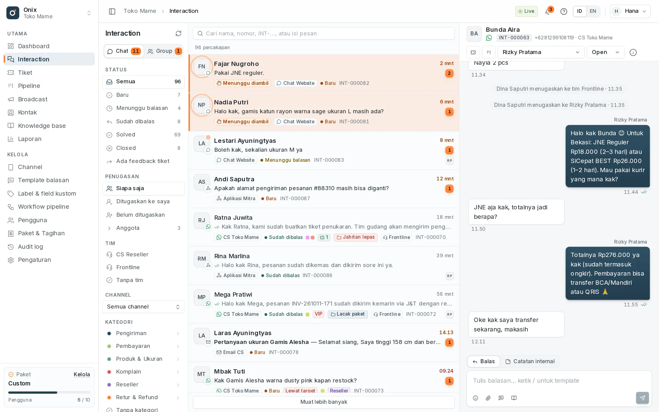
Task: Switch to Catatan internal tab
Action: tap(530, 361)
